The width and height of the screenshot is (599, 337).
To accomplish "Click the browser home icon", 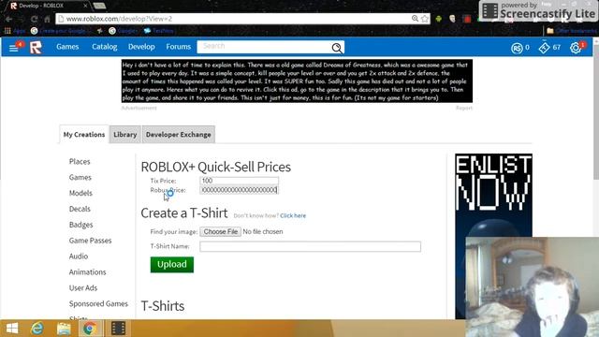I will (x=47, y=19).
